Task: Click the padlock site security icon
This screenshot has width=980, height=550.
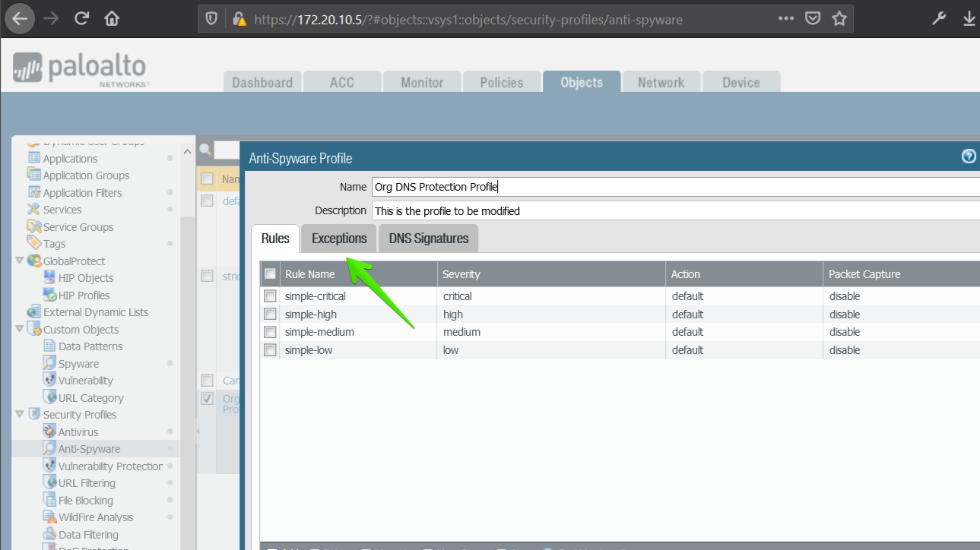Action: point(239,18)
